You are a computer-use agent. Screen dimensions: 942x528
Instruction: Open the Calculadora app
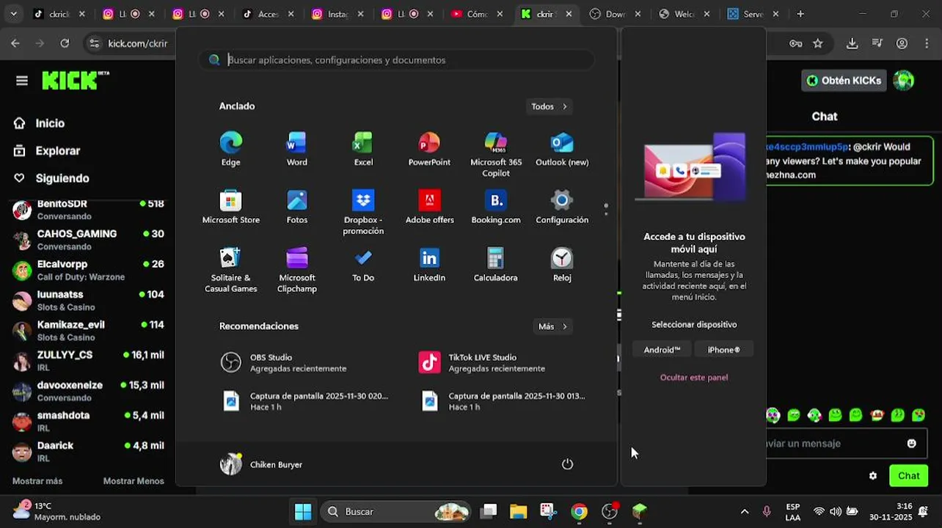(496, 265)
